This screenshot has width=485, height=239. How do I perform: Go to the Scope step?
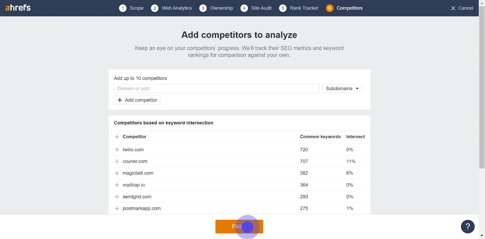coord(137,8)
